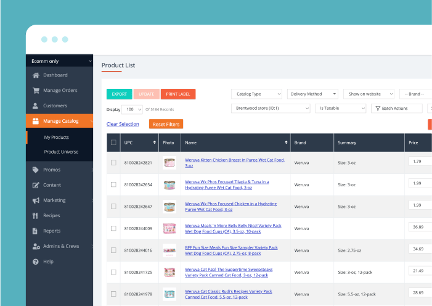Click the Recipes fork-and-knife icon
432x306 pixels.
pos(35,216)
